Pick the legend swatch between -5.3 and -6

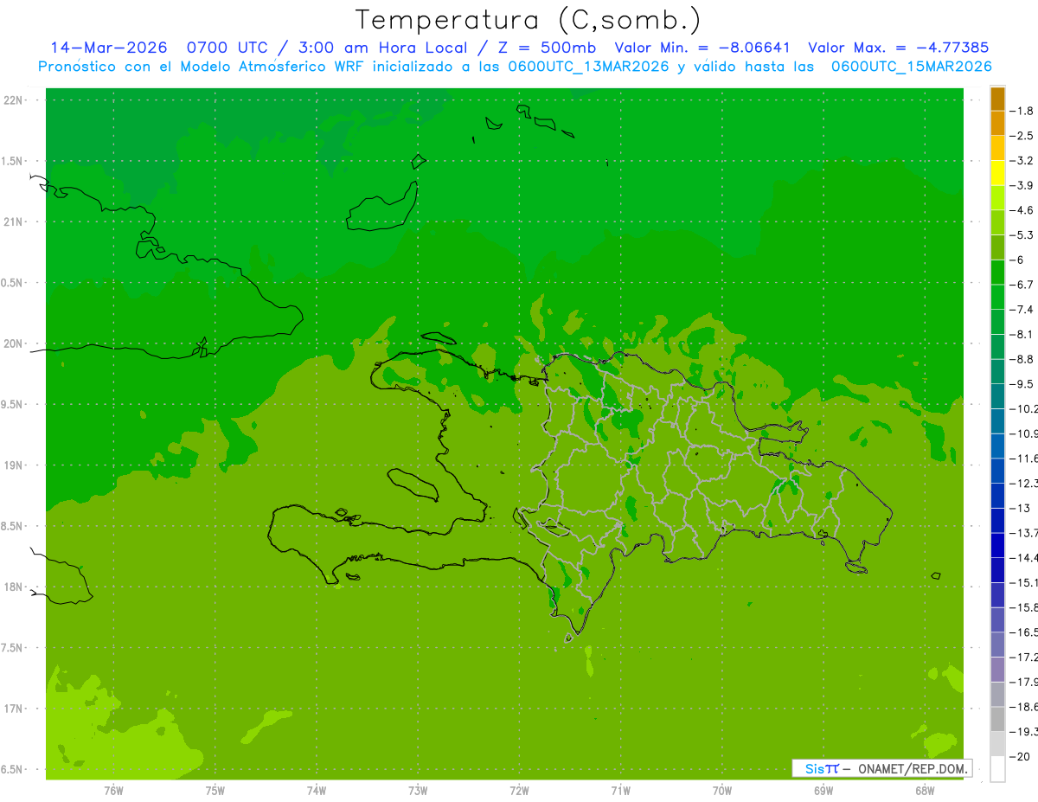point(997,247)
